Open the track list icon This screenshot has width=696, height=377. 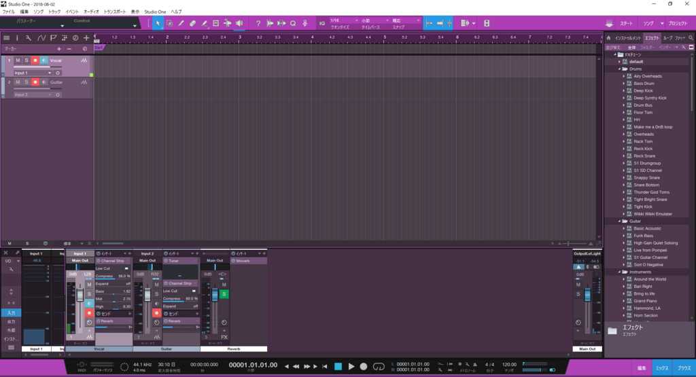pyautogui.click(x=6, y=38)
